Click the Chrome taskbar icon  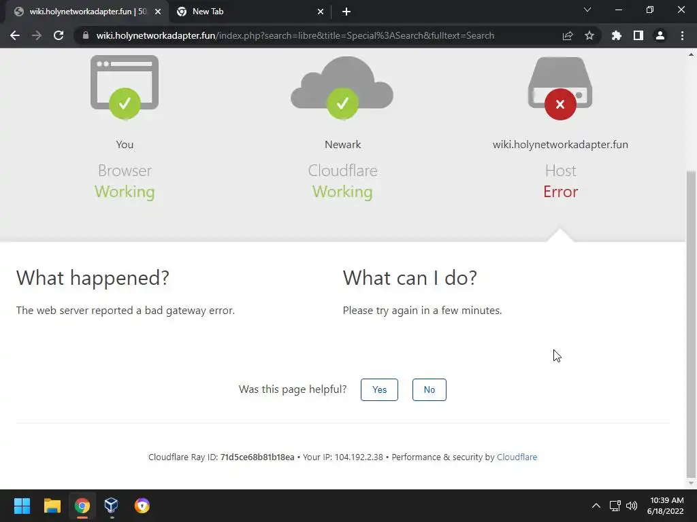[x=82, y=506]
